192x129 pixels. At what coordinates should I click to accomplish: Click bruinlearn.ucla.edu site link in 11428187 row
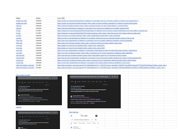(25, 65)
